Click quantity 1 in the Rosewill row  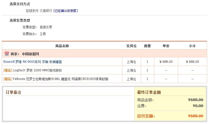tap(147, 61)
